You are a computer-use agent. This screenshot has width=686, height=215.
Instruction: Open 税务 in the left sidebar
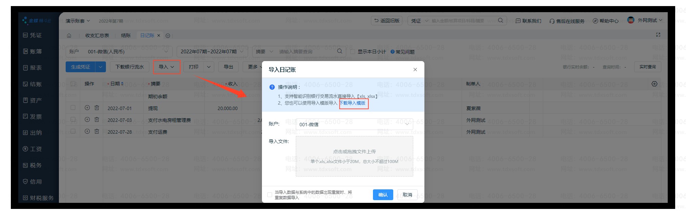click(x=32, y=165)
